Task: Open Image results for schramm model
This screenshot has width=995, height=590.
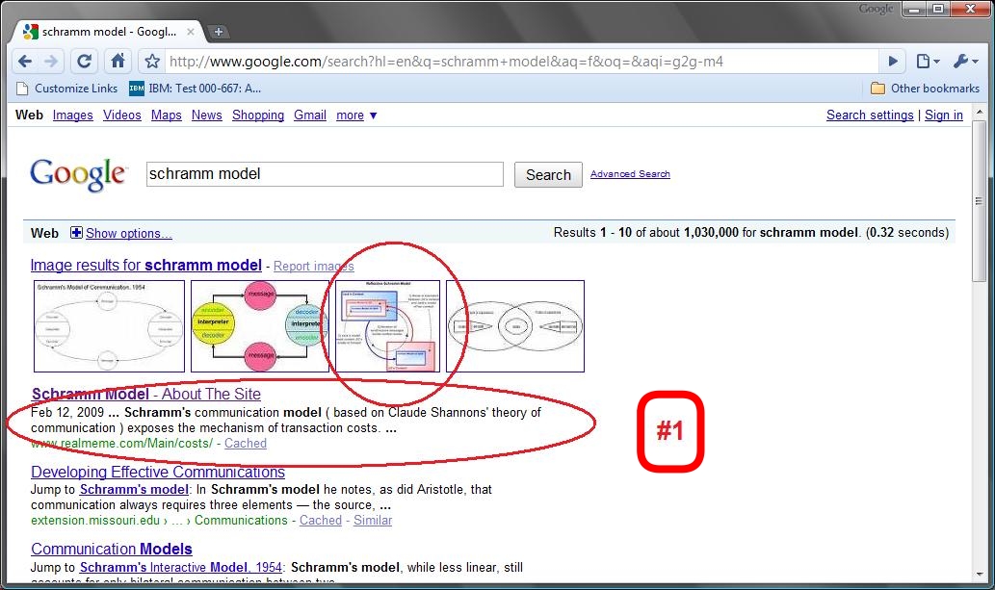Action: click(x=146, y=266)
